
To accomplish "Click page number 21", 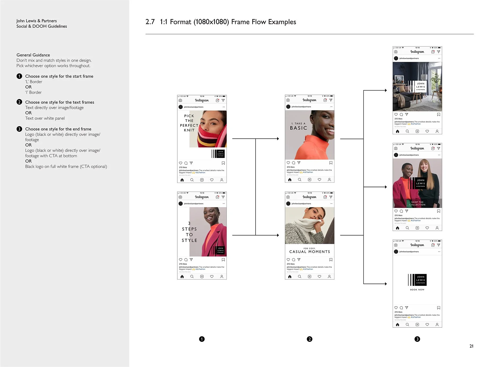I will [x=471, y=346].
